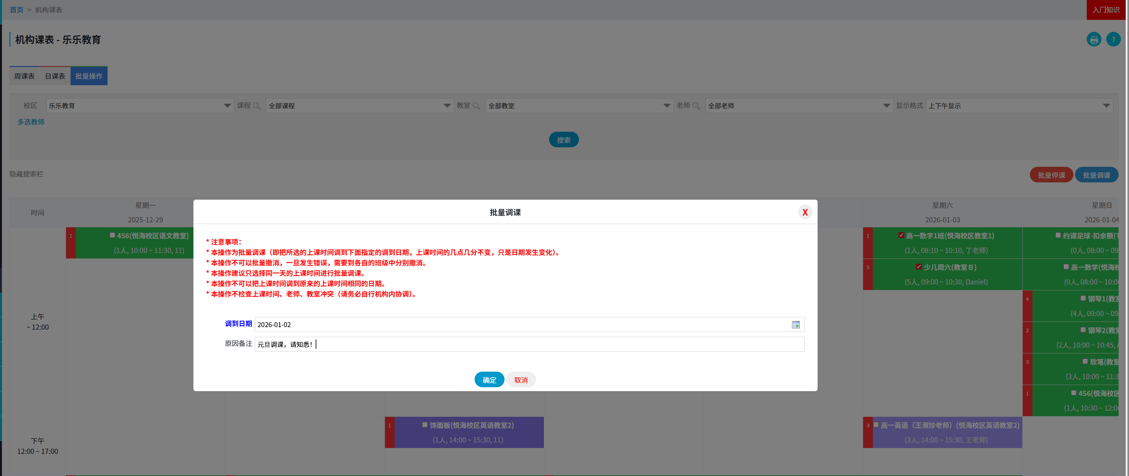Open the 校区 campus dropdown
Screen dimensions: 1129x476
pos(228,106)
